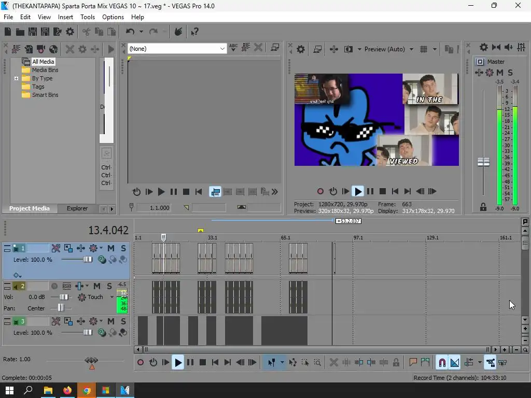Pause playback in Video Preview
Viewport: 531px width, 398px height.
370,192
